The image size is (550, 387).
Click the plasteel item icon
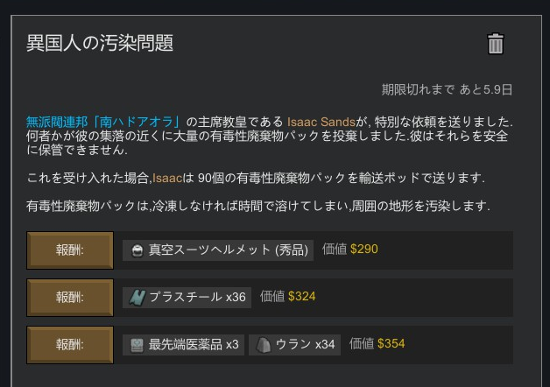point(137,298)
